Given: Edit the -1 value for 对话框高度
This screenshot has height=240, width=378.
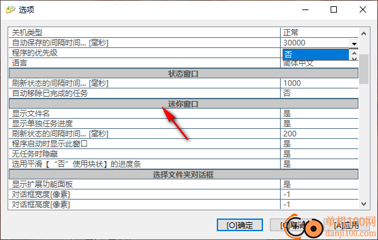Looking at the screenshot, I should pyautogui.click(x=286, y=205).
